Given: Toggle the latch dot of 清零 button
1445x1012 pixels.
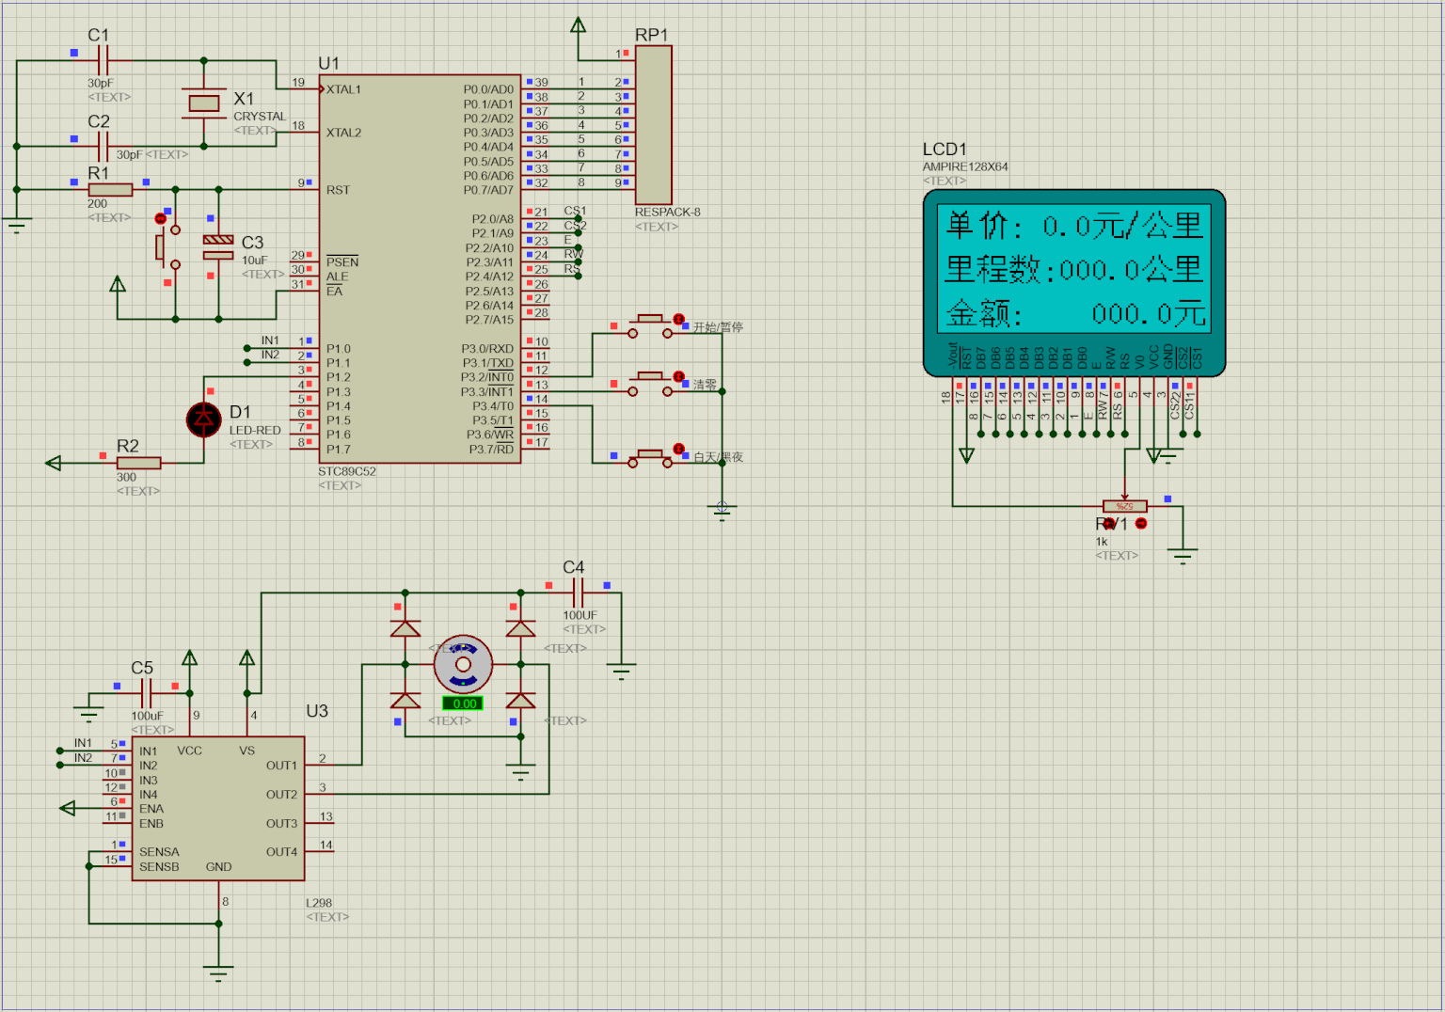Looking at the screenshot, I should [679, 377].
